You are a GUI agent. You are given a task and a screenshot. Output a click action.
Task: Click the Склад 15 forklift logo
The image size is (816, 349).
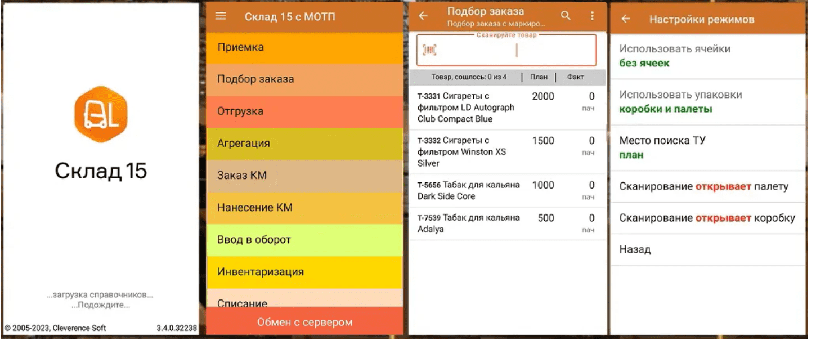[101, 115]
